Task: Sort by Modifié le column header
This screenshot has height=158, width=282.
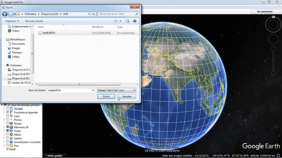Action: tap(98, 27)
